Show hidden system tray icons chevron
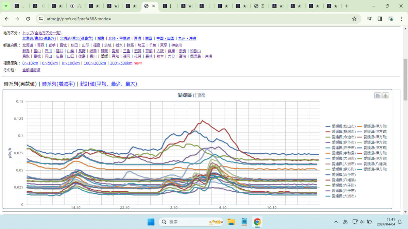408x229 pixels. click(x=336, y=222)
